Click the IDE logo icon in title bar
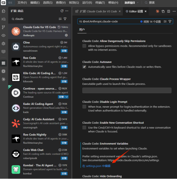Image resolution: width=177 pixels, height=179 pixels. coord(4,3)
